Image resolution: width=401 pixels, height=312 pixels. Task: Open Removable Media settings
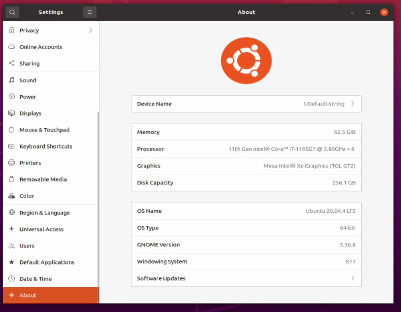(x=51, y=179)
